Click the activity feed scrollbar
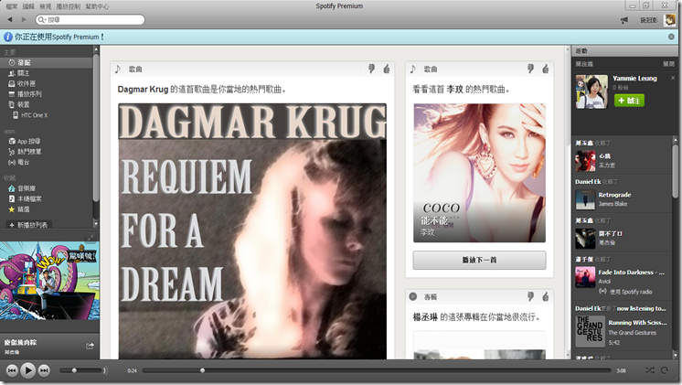 pos(675,172)
